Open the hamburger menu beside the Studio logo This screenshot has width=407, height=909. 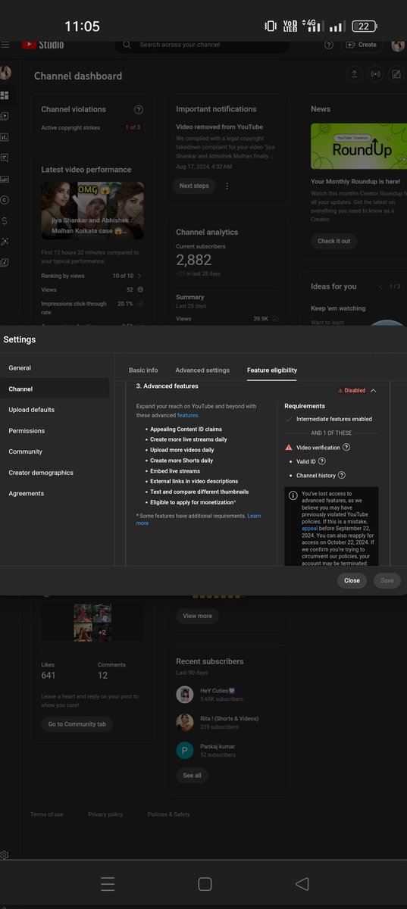(x=5, y=45)
